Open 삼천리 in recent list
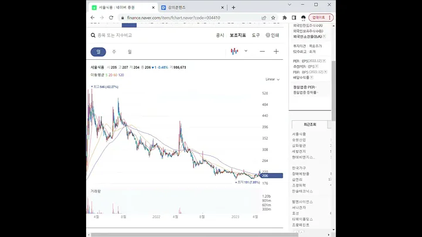Screen dimensions: 422x237 (297, 180)
